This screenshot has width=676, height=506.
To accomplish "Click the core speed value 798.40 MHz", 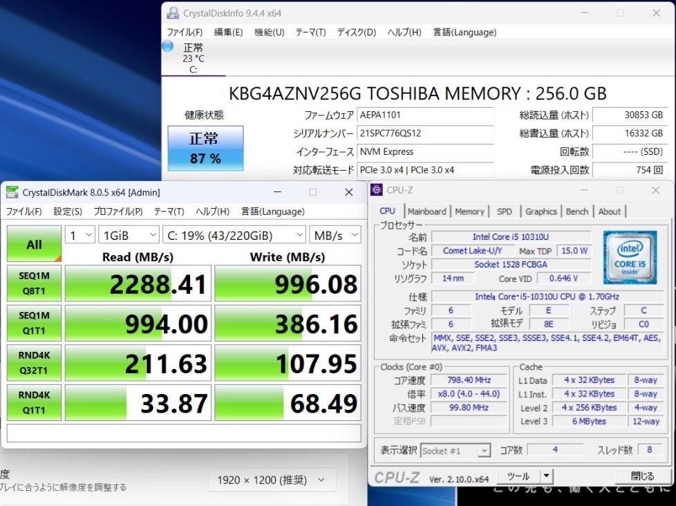I will click(x=469, y=380).
